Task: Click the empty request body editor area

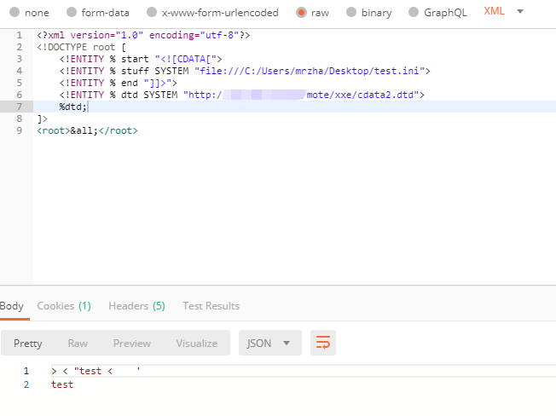Action: 294,209
